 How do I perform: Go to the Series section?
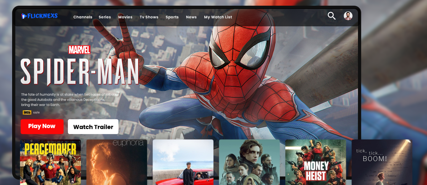pos(105,17)
